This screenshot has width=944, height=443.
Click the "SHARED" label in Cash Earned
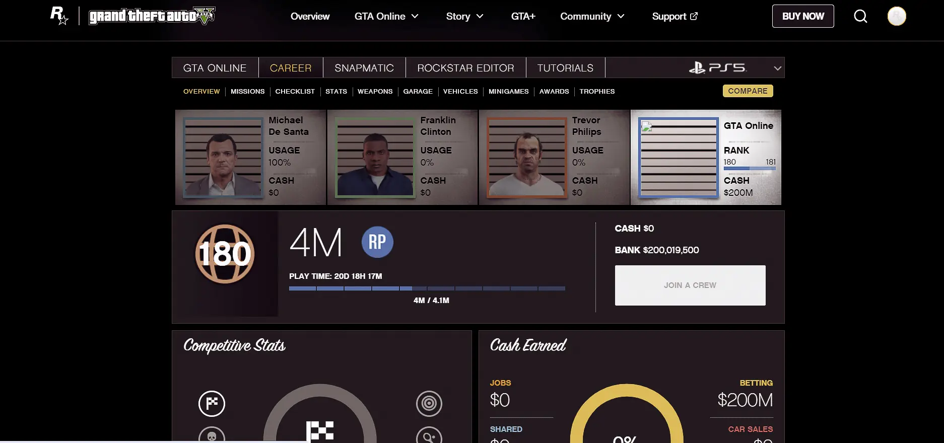[506, 429]
